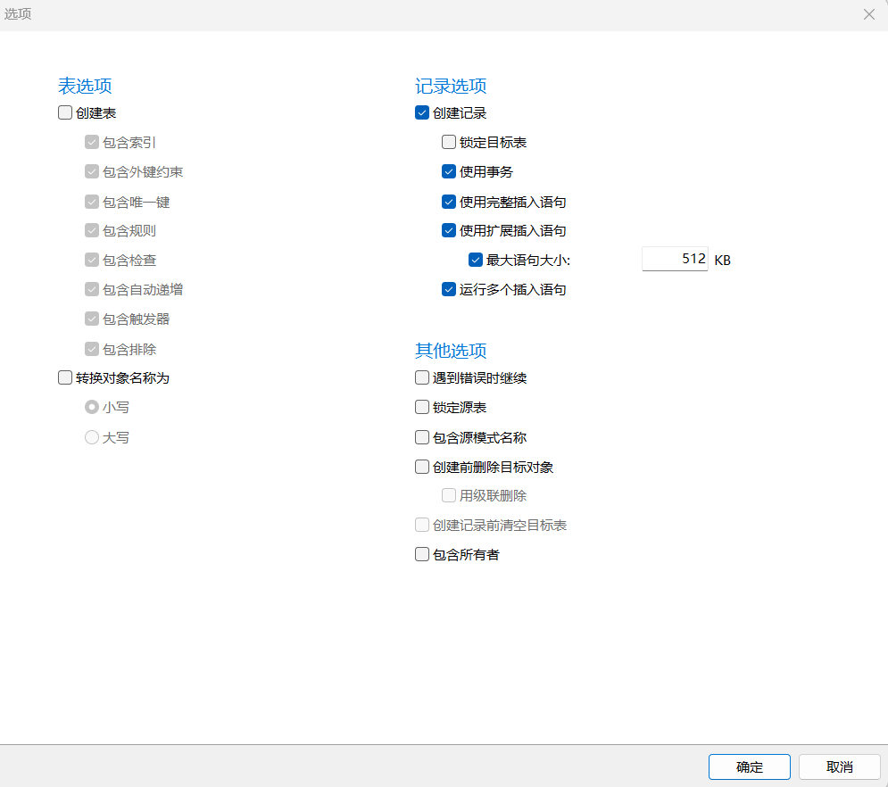Check 创建前删除目标对象
The height and width of the screenshot is (787, 888).
422,467
